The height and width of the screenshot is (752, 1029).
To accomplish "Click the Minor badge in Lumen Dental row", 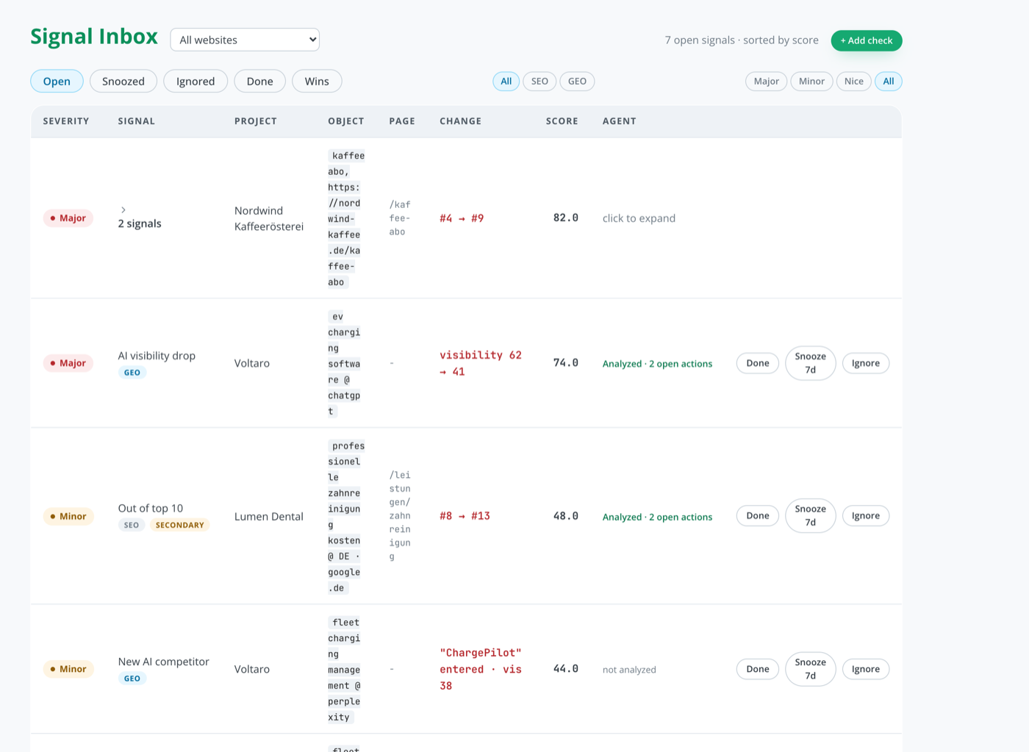I will click(68, 516).
